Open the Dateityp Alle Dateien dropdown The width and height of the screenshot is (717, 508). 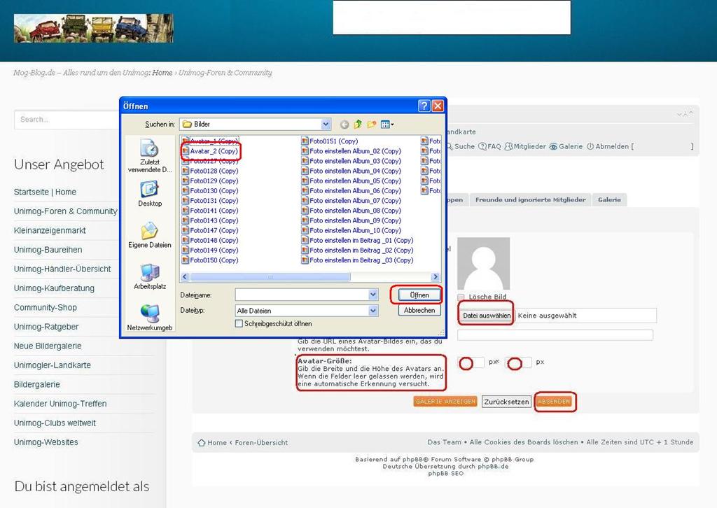[373, 311]
